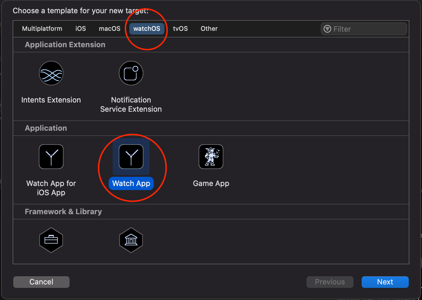The width and height of the screenshot is (422, 300).
Task: Select the Notification Service Extension icon
Action: [131, 73]
